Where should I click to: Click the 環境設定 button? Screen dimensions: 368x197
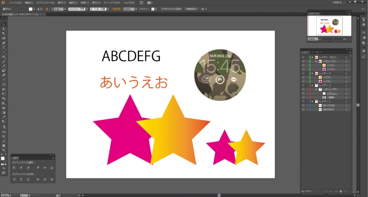pos(191,9)
